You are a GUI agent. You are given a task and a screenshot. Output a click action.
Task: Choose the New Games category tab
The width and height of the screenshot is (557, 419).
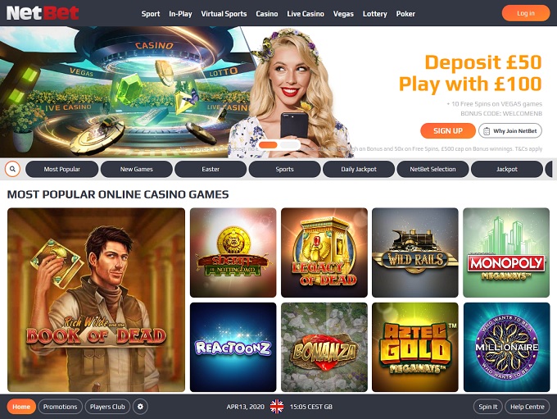(x=137, y=169)
